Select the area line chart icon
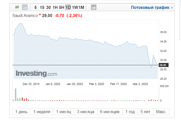 (25, 7)
